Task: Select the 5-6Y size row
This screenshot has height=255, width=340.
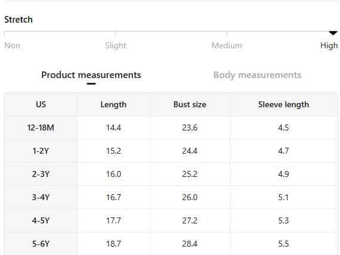Action: 171,244
